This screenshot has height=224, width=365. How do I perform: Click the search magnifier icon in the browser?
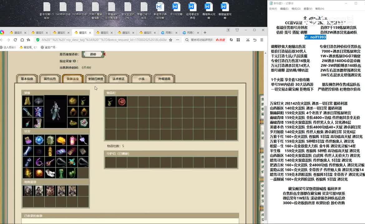click(187, 40)
